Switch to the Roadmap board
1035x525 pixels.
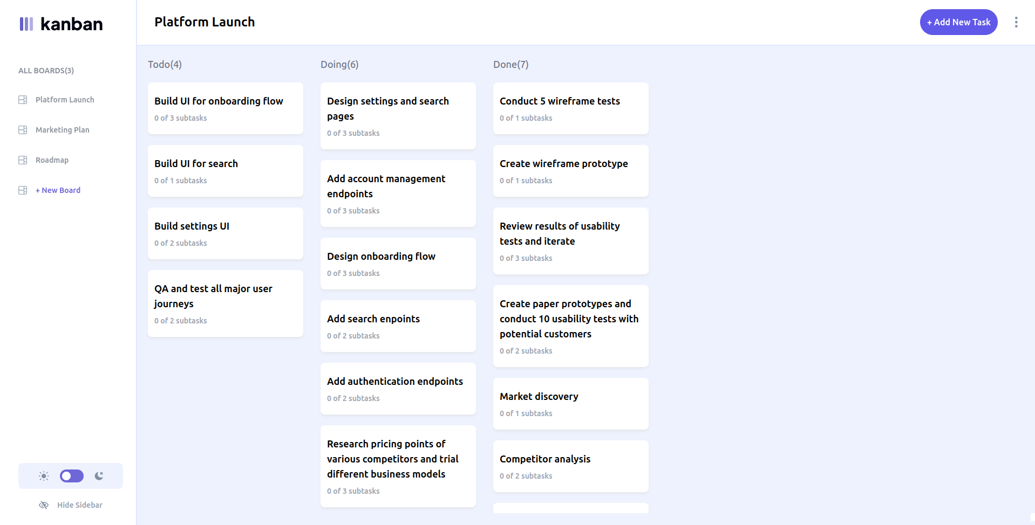(x=52, y=160)
